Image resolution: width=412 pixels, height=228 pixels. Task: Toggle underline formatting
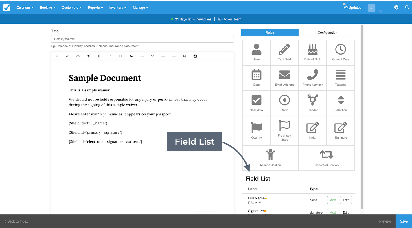point(120,56)
